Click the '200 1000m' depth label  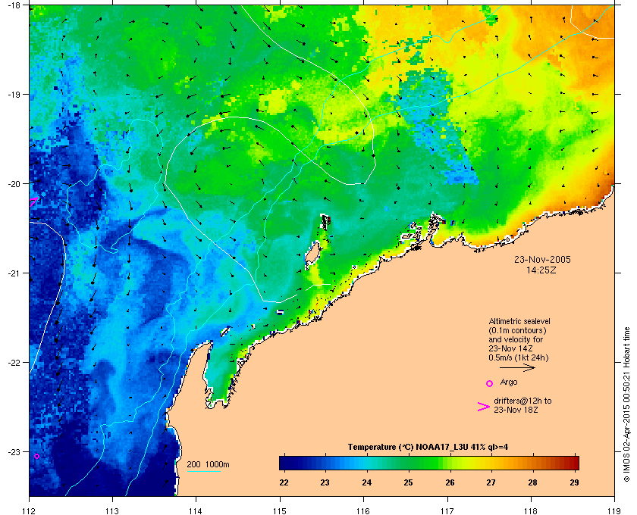[208, 464]
